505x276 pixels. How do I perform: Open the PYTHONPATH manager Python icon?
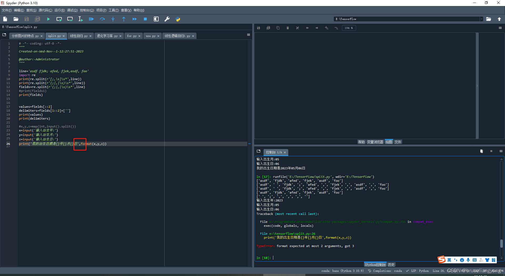pos(178,19)
